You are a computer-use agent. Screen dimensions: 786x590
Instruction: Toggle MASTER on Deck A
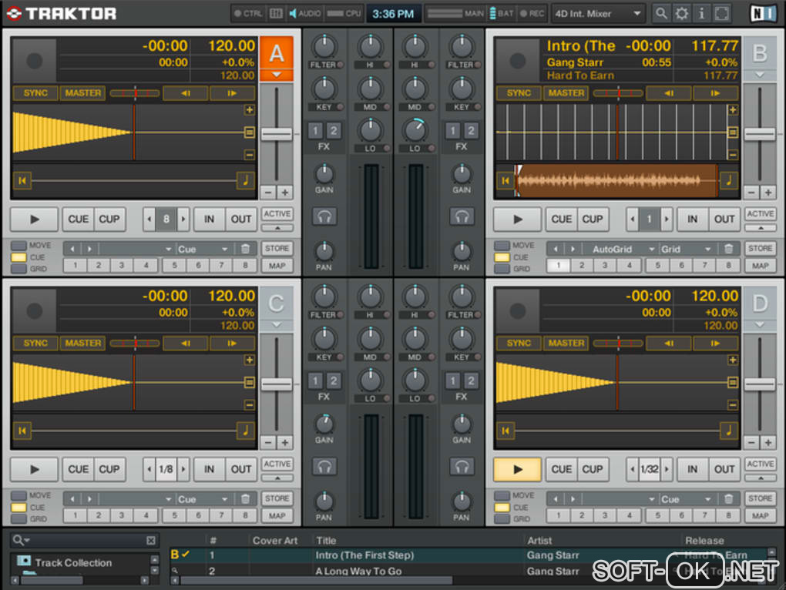(82, 93)
